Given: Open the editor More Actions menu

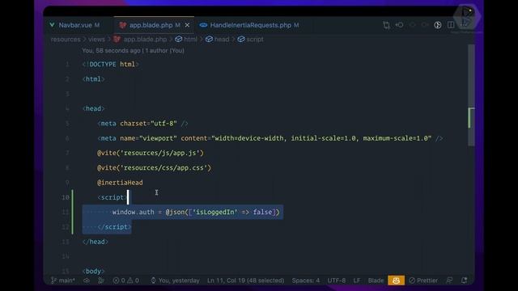Looking at the screenshot, I should 464,25.
